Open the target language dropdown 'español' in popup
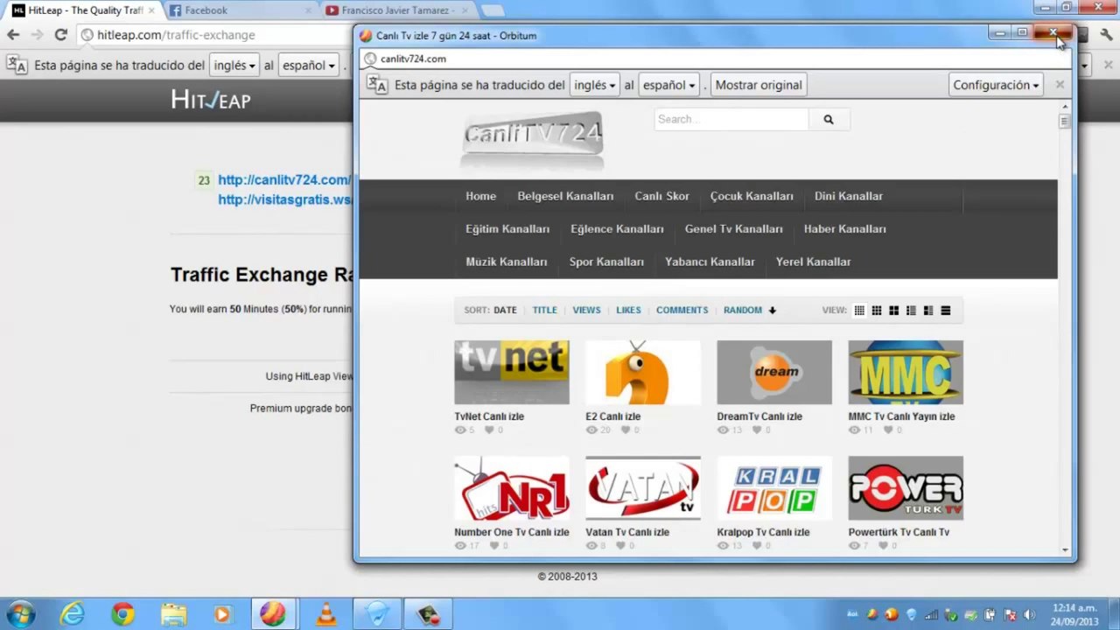 click(669, 85)
